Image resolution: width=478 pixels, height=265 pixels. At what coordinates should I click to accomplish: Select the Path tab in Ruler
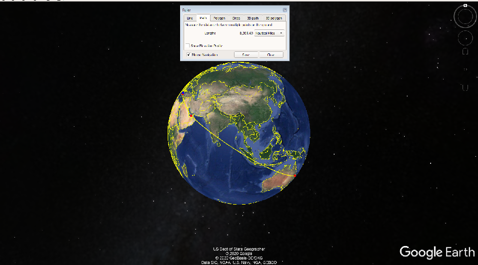point(203,18)
